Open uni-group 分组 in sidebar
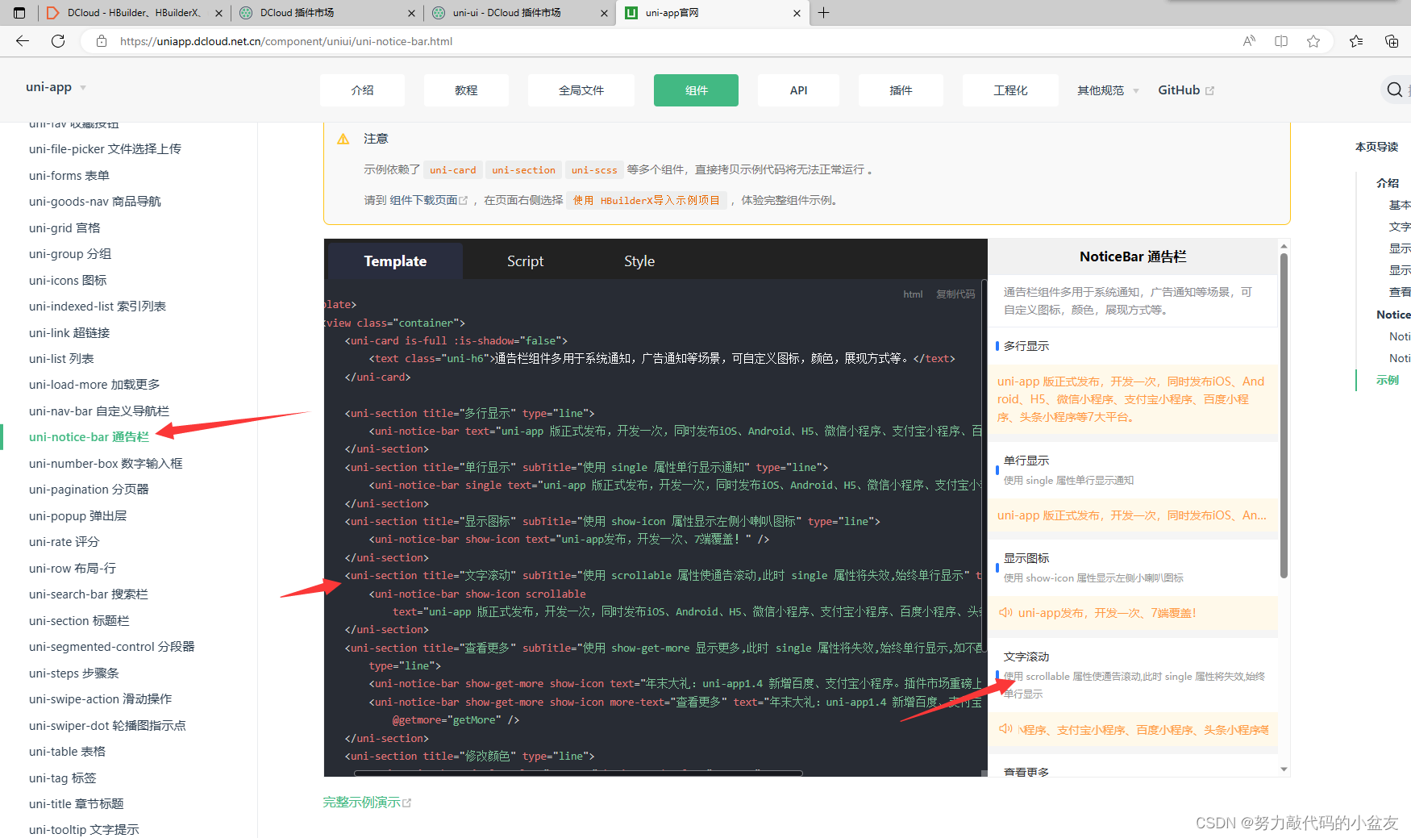Viewport: 1411px width, 838px height. [70, 254]
